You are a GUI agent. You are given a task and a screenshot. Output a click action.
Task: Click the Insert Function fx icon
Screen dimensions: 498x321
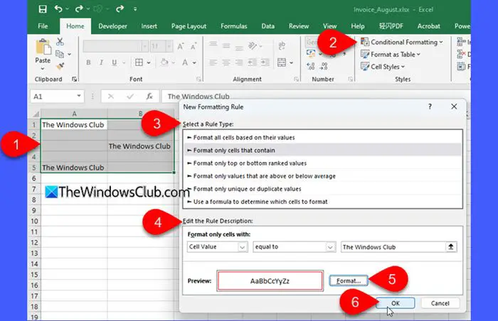click(x=149, y=96)
